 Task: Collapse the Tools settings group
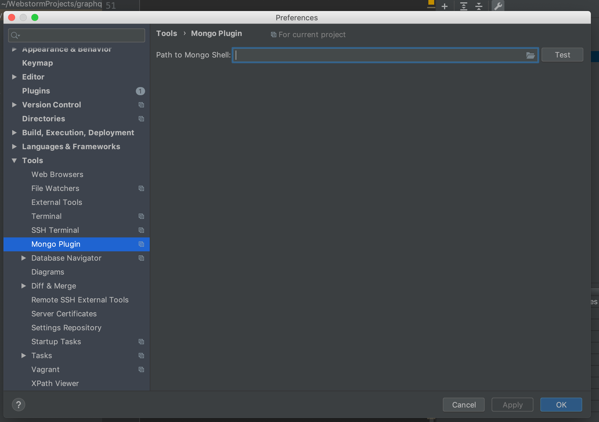[x=14, y=160]
